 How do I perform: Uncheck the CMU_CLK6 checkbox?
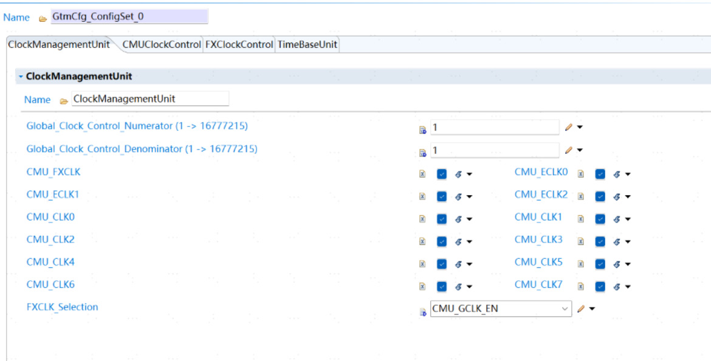pos(442,287)
